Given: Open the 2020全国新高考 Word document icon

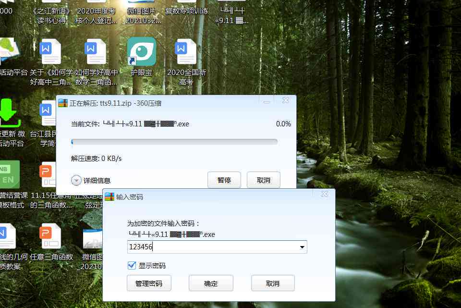Looking at the screenshot, I should (185, 52).
